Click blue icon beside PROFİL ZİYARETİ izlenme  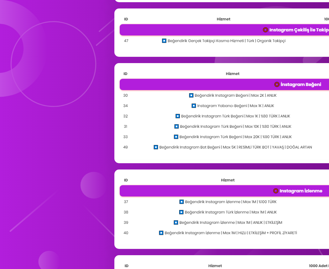click(161, 233)
